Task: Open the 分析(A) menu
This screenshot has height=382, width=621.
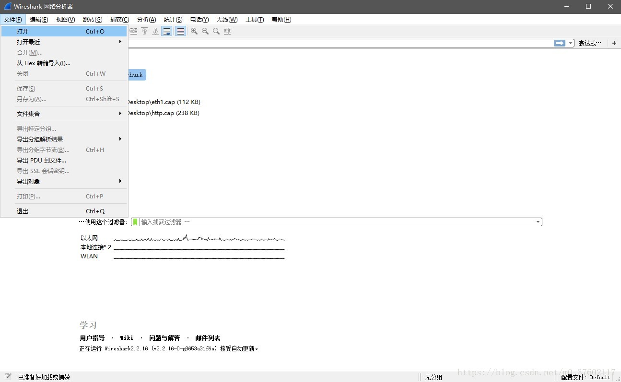Action: [147, 20]
